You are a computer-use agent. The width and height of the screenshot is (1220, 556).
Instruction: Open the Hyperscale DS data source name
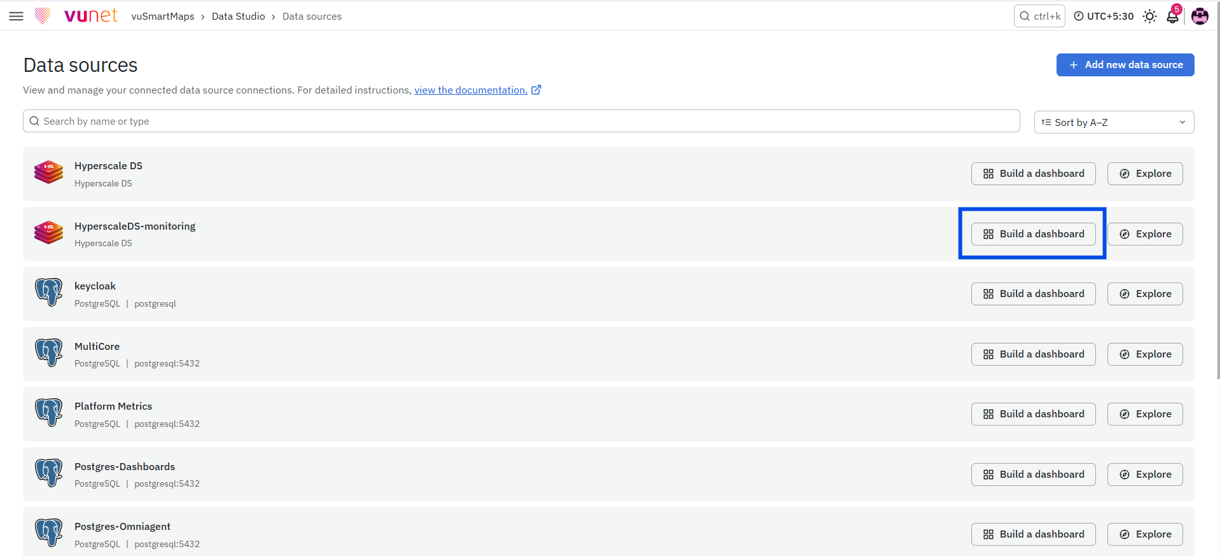point(108,166)
